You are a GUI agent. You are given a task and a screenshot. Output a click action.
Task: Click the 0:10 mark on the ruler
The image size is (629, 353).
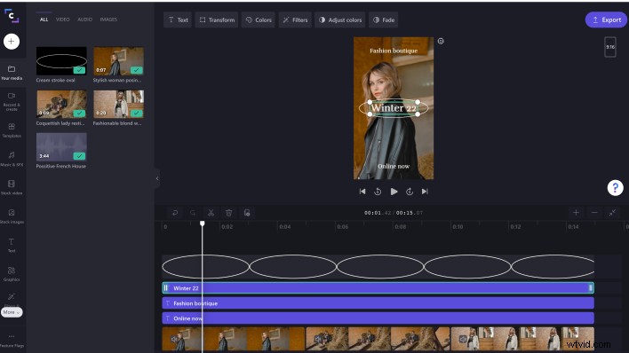(458, 226)
